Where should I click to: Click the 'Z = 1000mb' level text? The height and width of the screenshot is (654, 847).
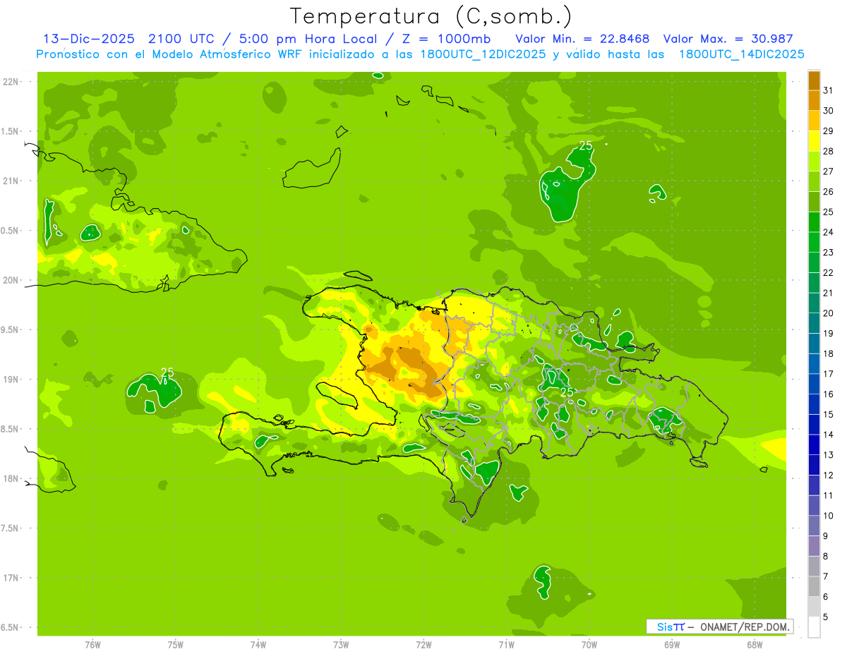tap(445, 40)
